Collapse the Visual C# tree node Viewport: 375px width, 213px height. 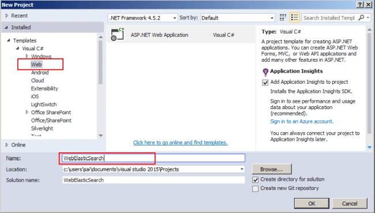point(17,48)
